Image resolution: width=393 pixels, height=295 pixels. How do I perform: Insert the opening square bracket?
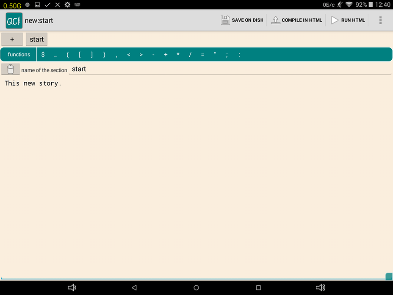[x=80, y=54]
